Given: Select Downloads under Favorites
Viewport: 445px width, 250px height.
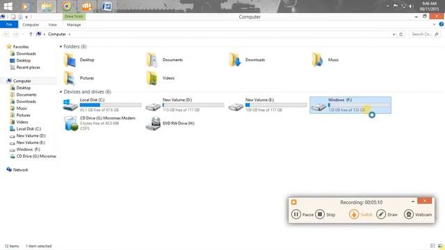Looking at the screenshot, I should pyautogui.click(x=26, y=53).
